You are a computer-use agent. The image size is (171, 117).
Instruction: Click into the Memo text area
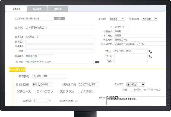pos(136,101)
